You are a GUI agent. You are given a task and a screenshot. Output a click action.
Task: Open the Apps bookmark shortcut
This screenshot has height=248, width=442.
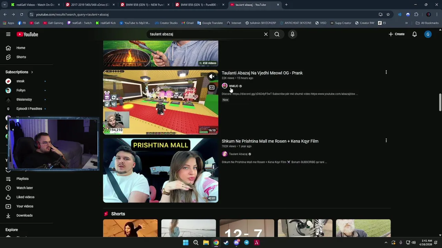coord(8,23)
